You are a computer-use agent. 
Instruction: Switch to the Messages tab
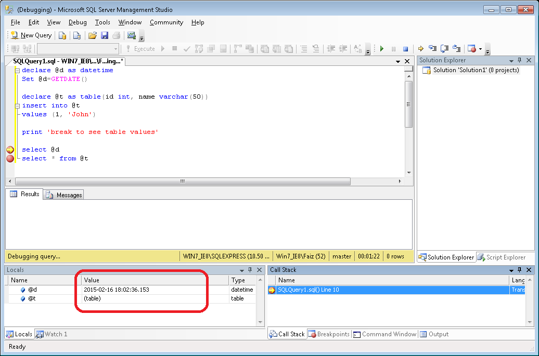(x=64, y=195)
